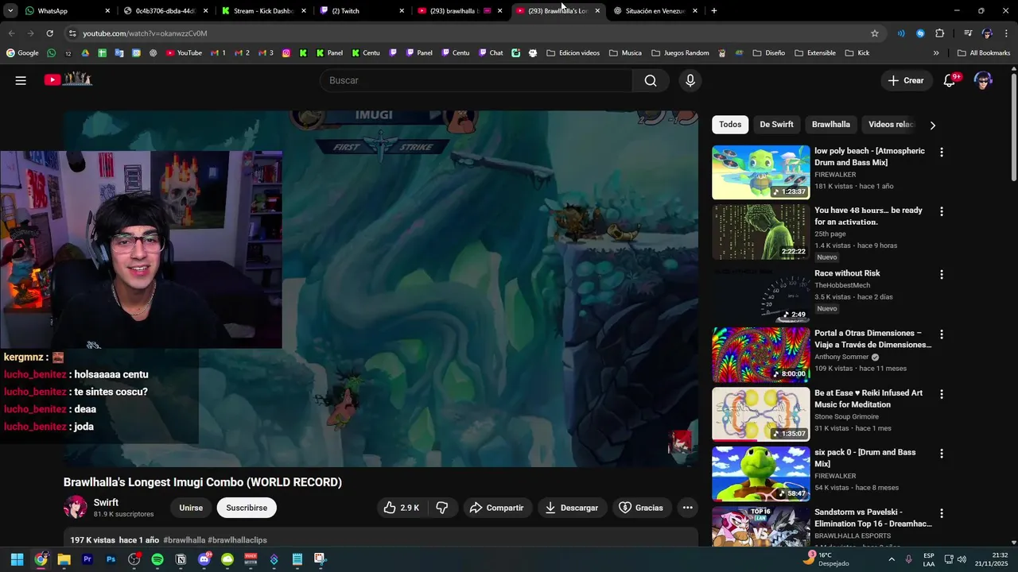Open the Edicion videos bookmark folder
The width and height of the screenshot is (1018, 572).
pos(573,53)
